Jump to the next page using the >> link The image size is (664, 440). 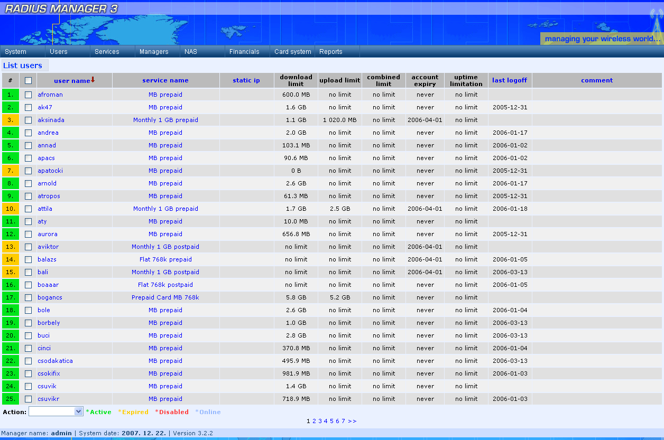pyautogui.click(x=352, y=421)
